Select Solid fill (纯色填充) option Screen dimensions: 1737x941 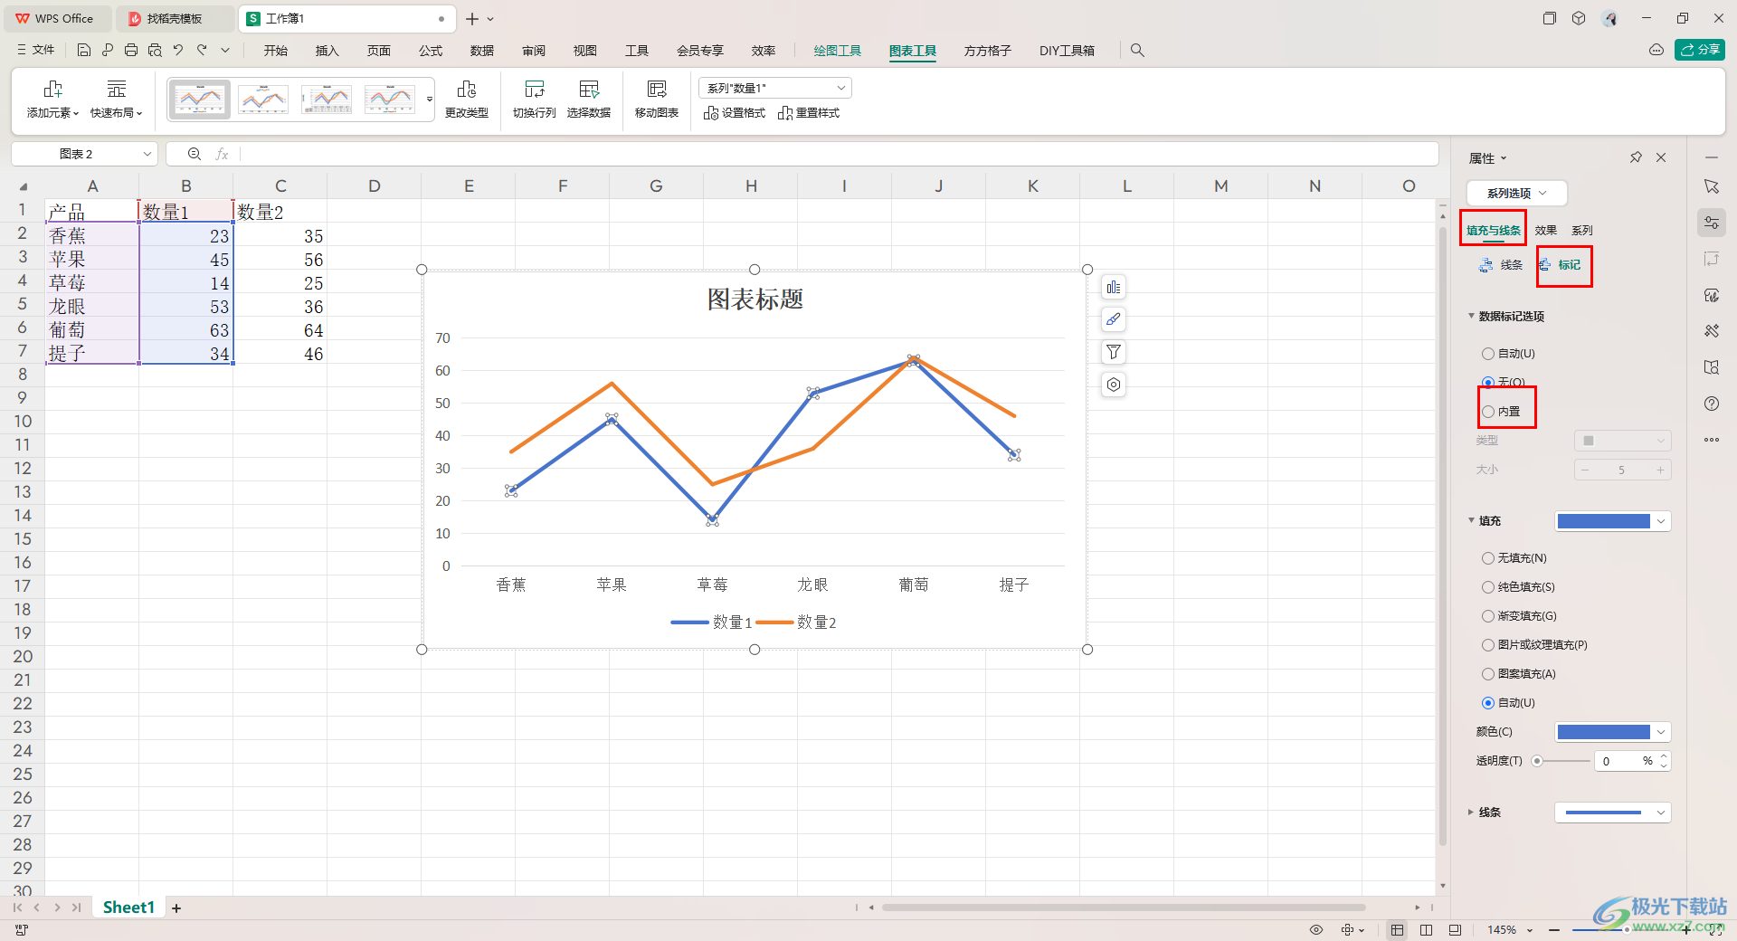1518,587
